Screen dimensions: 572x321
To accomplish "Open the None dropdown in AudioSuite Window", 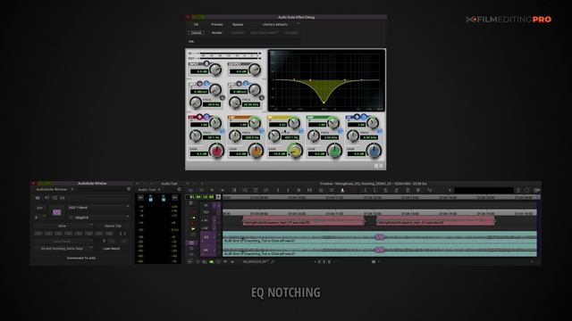I will pos(63,226).
